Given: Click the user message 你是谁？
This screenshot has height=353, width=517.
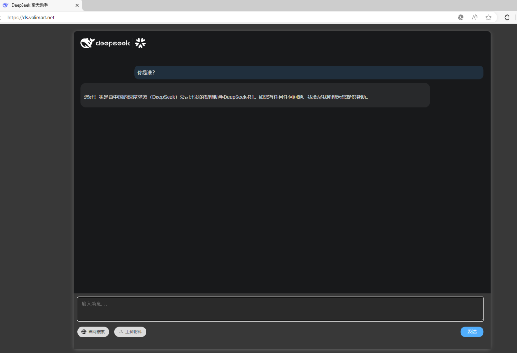Looking at the screenshot, I should [309, 73].
